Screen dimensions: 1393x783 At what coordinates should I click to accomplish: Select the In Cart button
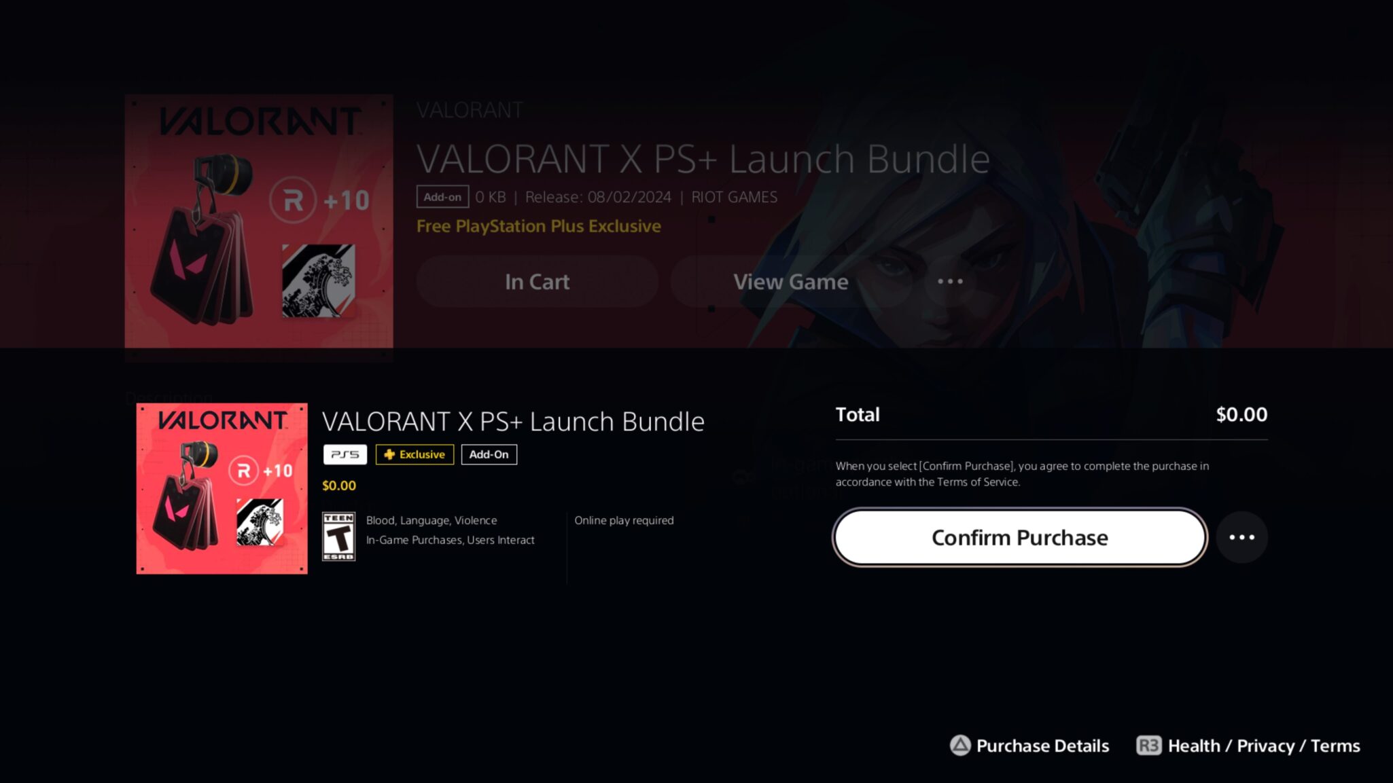pyautogui.click(x=537, y=281)
